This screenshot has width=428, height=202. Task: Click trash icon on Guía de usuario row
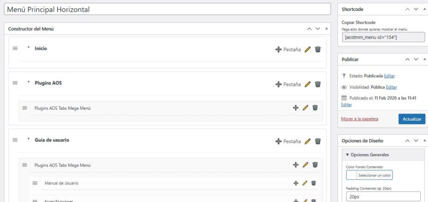(x=318, y=141)
